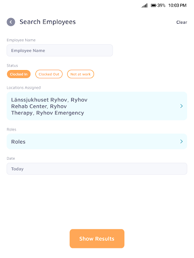Screen dimensions: 194x258
Task: Click the Date section label
Action: pyautogui.click(x=11, y=158)
